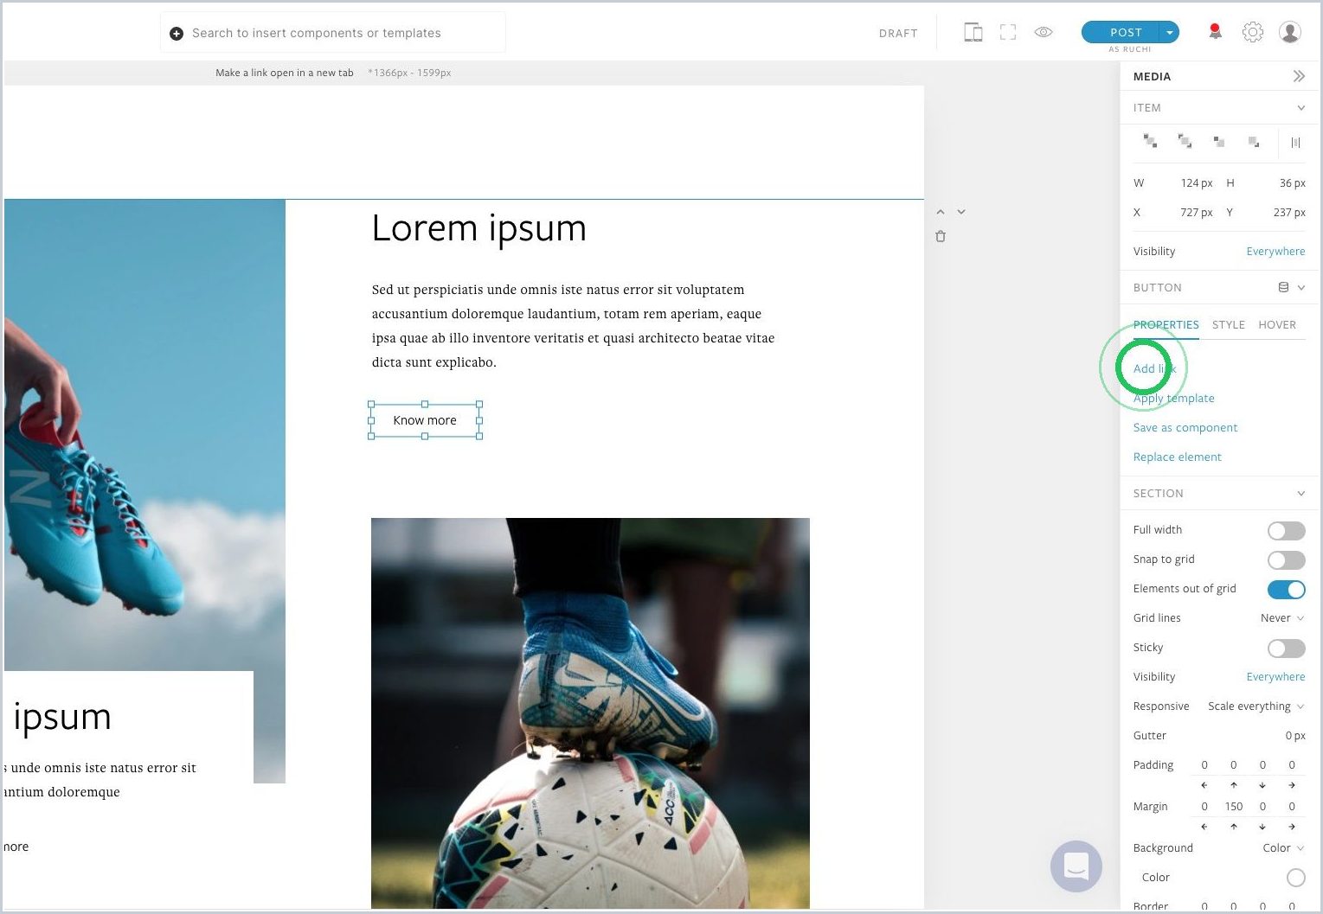Open the Background color swatch circle
Screen dimensions: 1323x914
[1295, 878]
